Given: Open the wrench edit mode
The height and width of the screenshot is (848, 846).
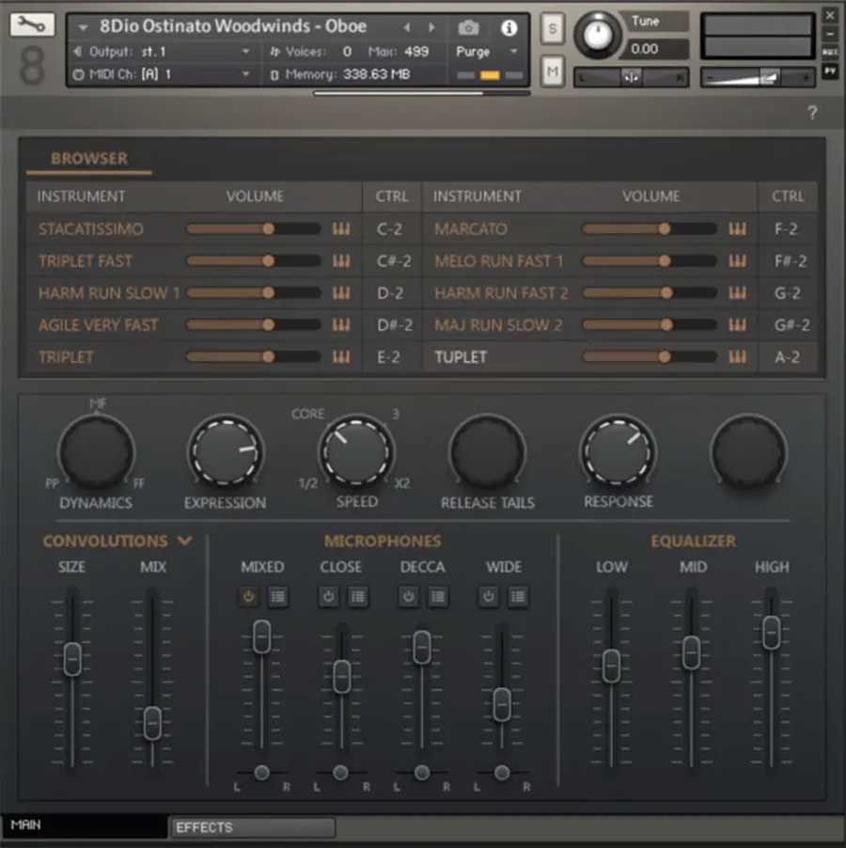Looking at the screenshot, I should pyautogui.click(x=32, y=24).
